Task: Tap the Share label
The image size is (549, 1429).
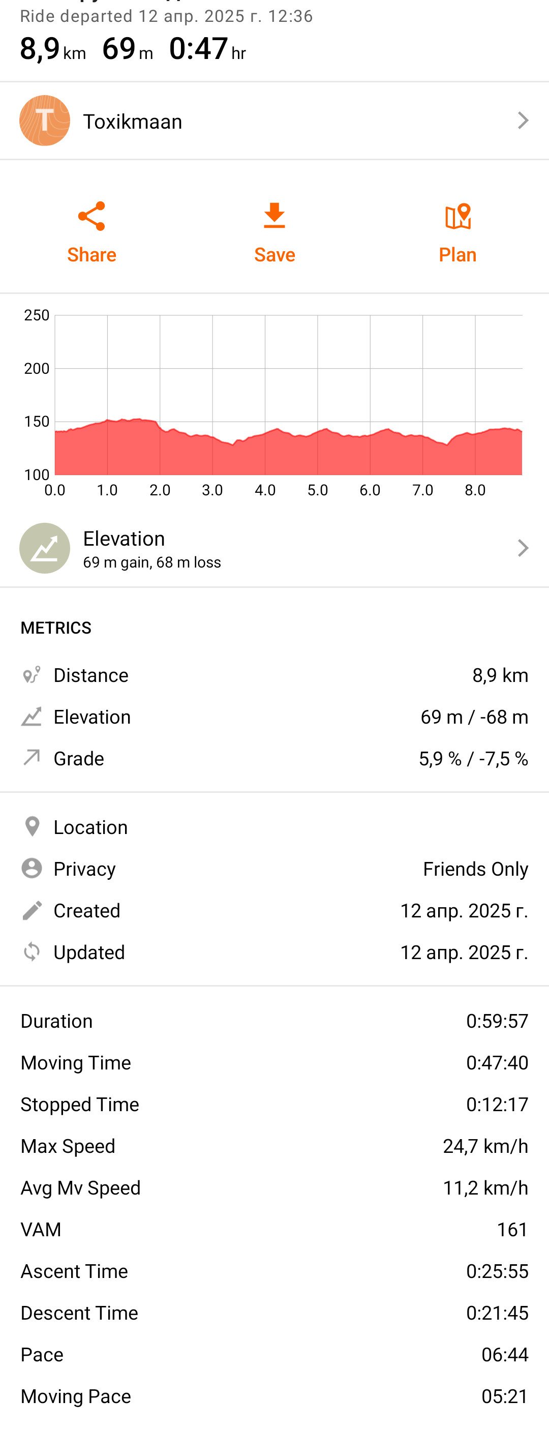Action: [91, 255]
